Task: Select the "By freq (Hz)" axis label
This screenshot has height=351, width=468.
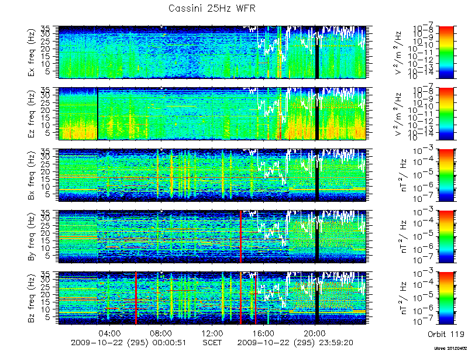Action: pyautogui.click(x=32, y=237)
